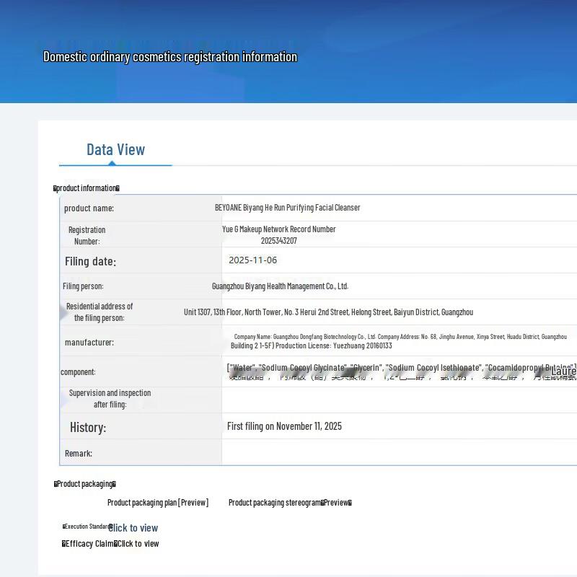577x577 pixels.
Task: Click the BEYOANE facial cleanser product name
Action: [287, 208]
